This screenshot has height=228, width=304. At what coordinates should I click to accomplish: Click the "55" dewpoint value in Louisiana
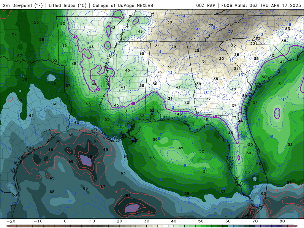tap(107, 119)
